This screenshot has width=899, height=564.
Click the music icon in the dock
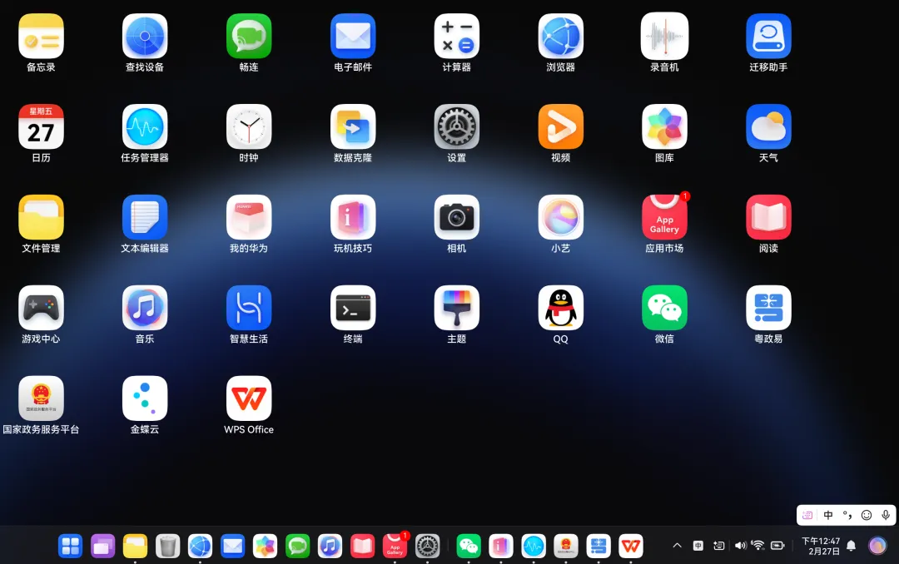pyautogui.click(x=330, y=547)
